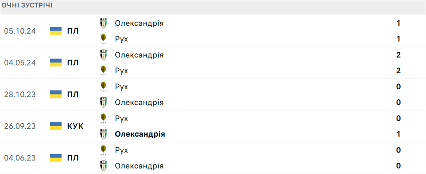The height and width of the screenshot is (174, 426).
Task: Click Rukh crest in 04.06.23 match
Action: click(x=103, y=150)
